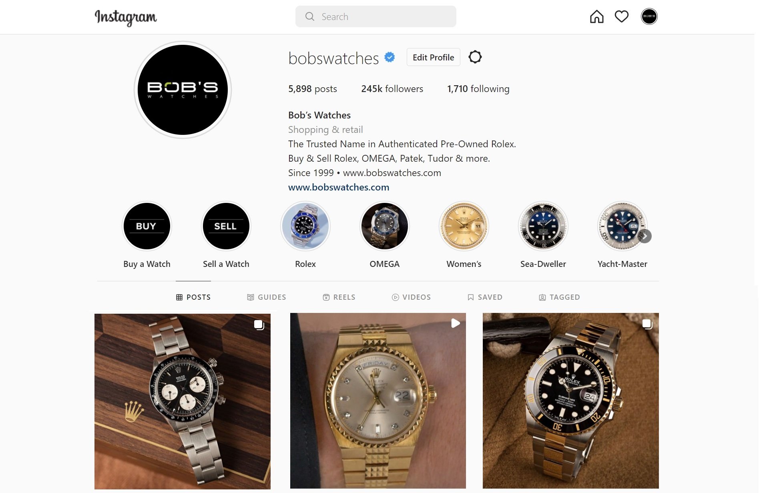Go to the Instagram home feed icon
This screenshot has width=761, height=493.
click(596, 17)
